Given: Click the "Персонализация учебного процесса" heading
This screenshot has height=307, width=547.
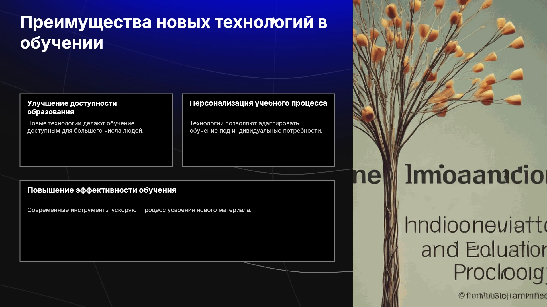Looking at the screenshot, I should coord(258,103).
